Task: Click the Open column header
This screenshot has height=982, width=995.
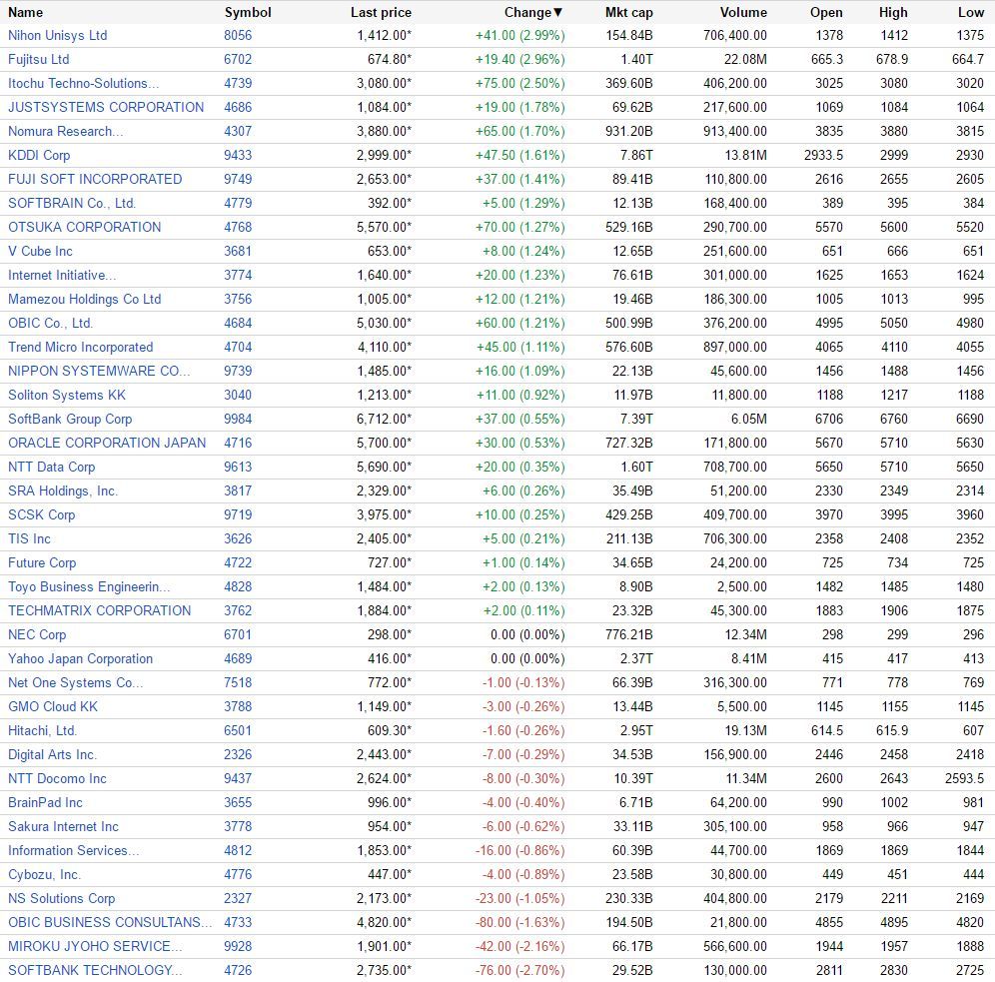Action: click(826, 12)
